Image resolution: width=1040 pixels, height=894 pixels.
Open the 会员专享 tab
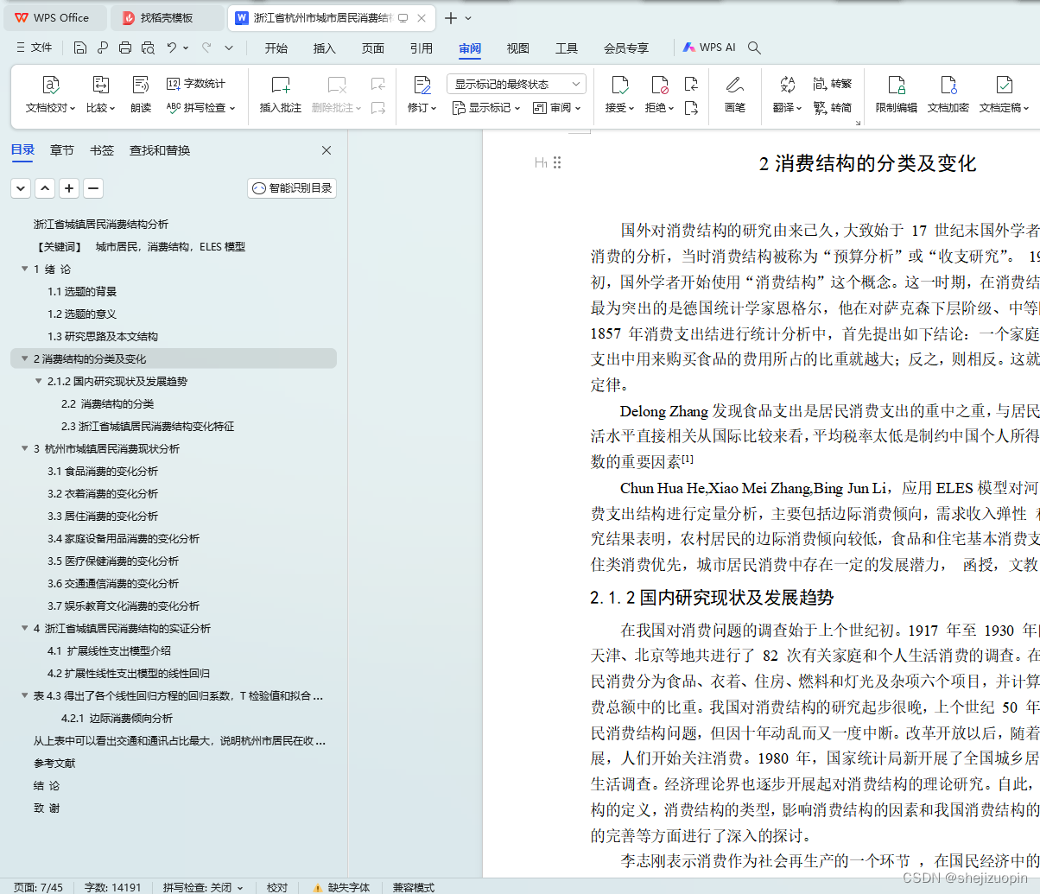pyautogui.click(x=626, y=48)
